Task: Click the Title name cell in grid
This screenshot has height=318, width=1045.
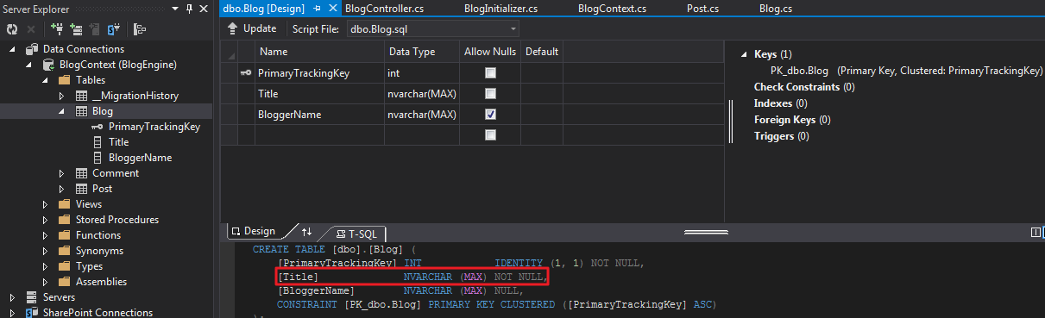Action: 319,93
